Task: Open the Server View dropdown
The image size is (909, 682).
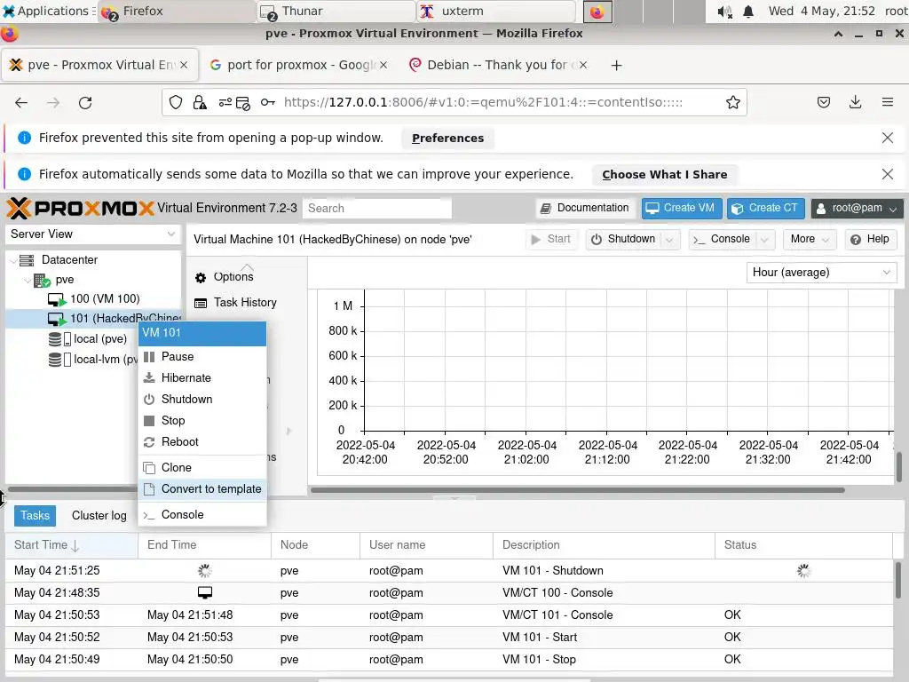Action: click(93, 234)
